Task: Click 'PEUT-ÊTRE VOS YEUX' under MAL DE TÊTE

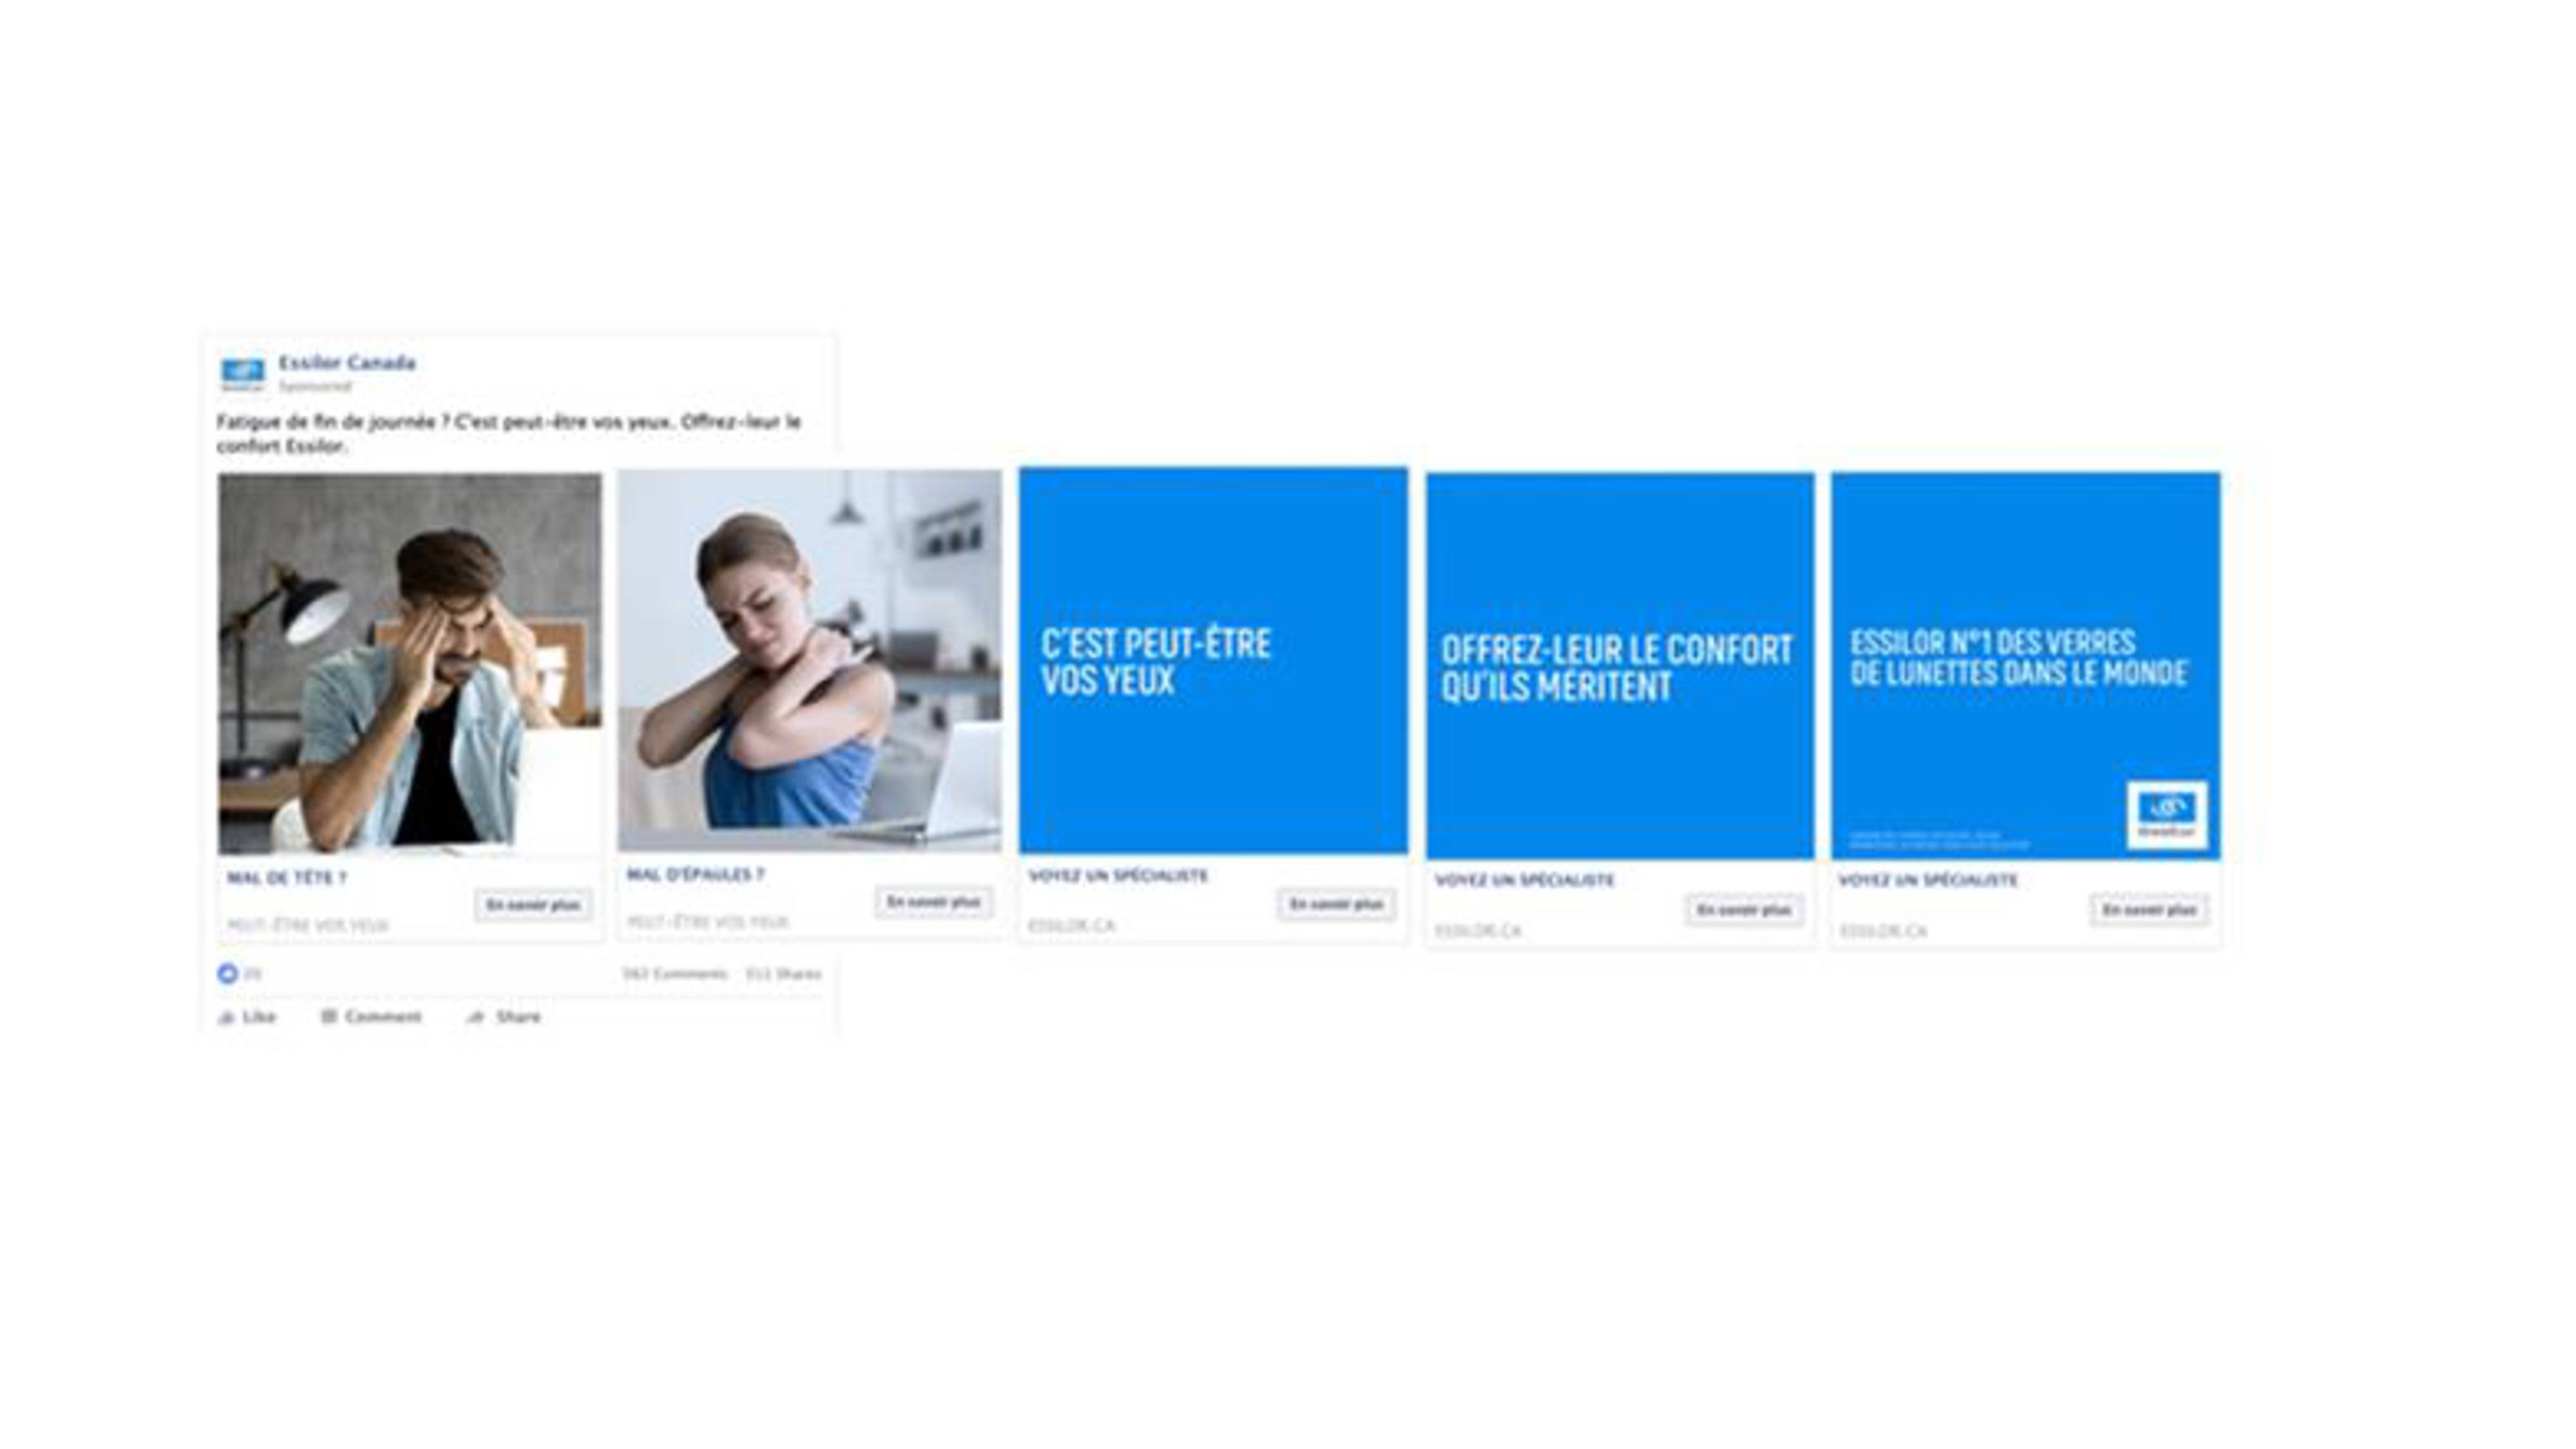Action: (x=307, y=926)
